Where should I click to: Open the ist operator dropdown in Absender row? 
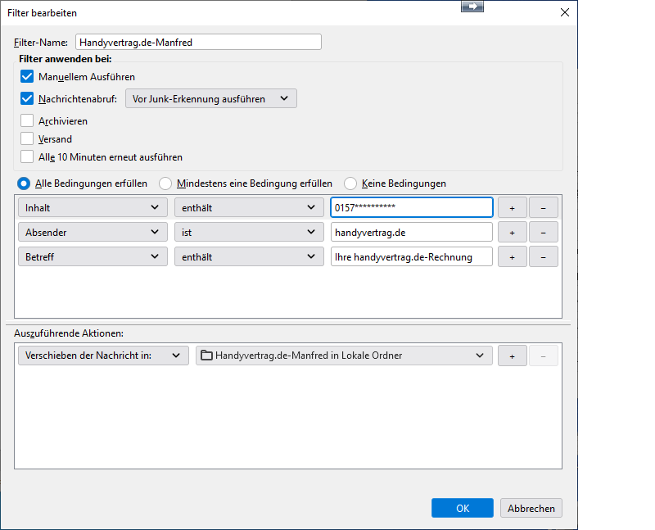[249, 232]
